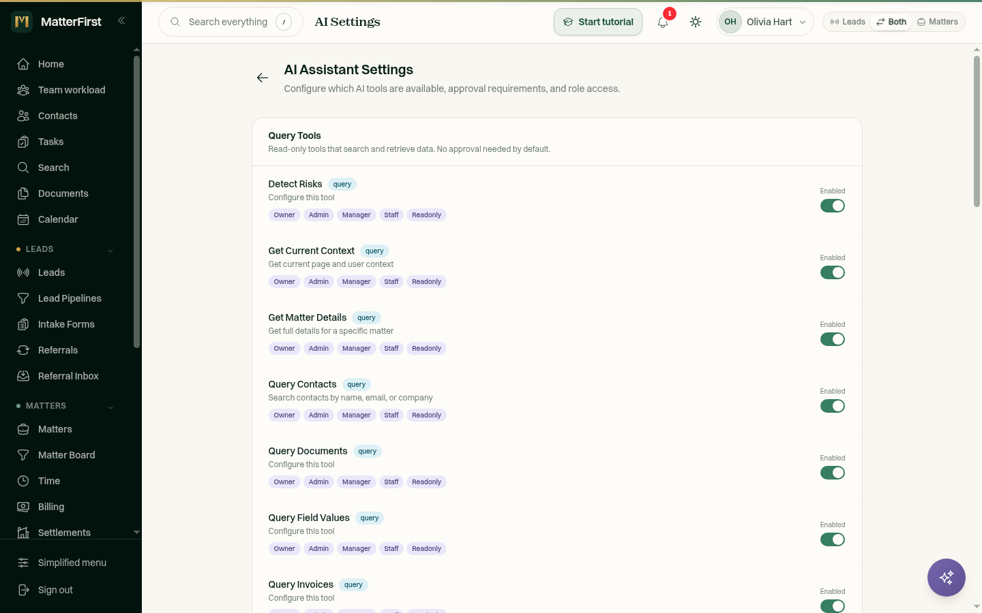The height and width of the screenshot is (613, 982).
Task: Turn off Get Matter Details tool
Action: [833, 339]
